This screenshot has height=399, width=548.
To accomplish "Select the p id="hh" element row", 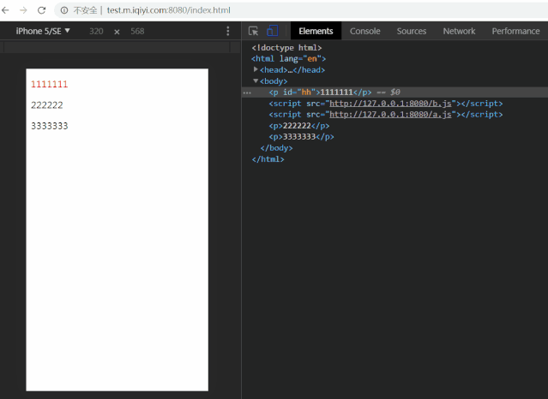I will click(x=395, y=92).
